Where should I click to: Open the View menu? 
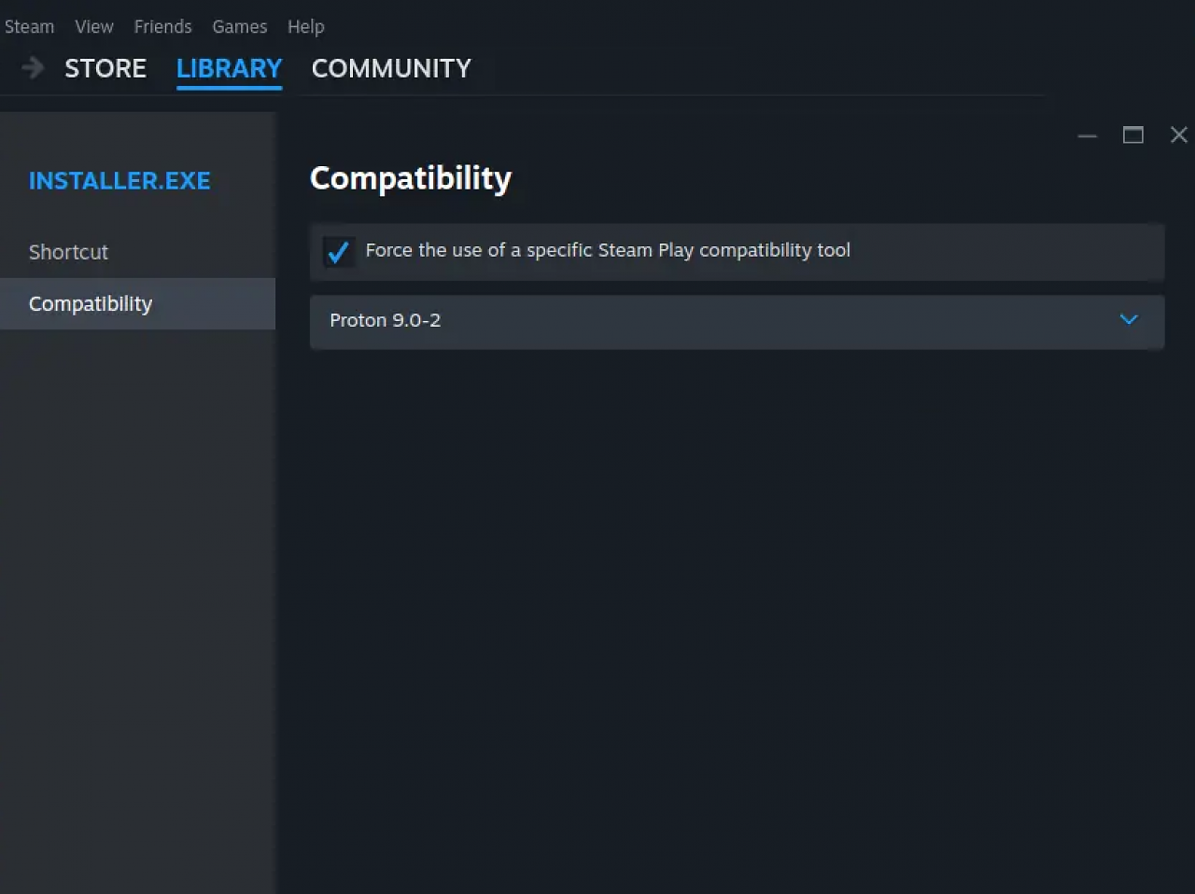click(x=94, y=27)
